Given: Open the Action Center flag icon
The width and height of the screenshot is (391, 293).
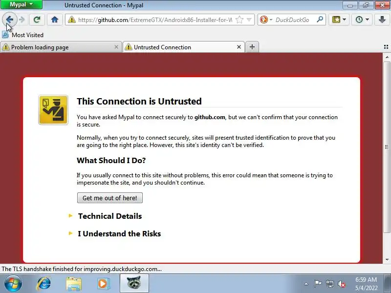Looking at the screenshot, I should [318, 284].
